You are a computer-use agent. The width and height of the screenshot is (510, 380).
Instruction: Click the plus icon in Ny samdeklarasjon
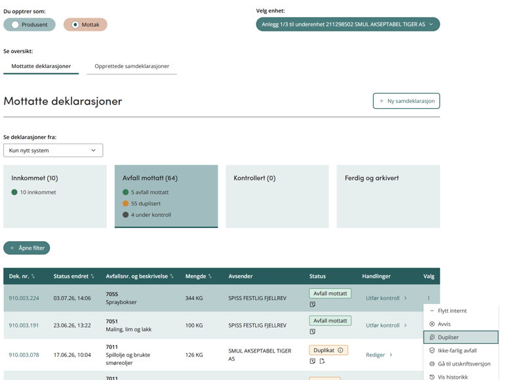[382, 101]
